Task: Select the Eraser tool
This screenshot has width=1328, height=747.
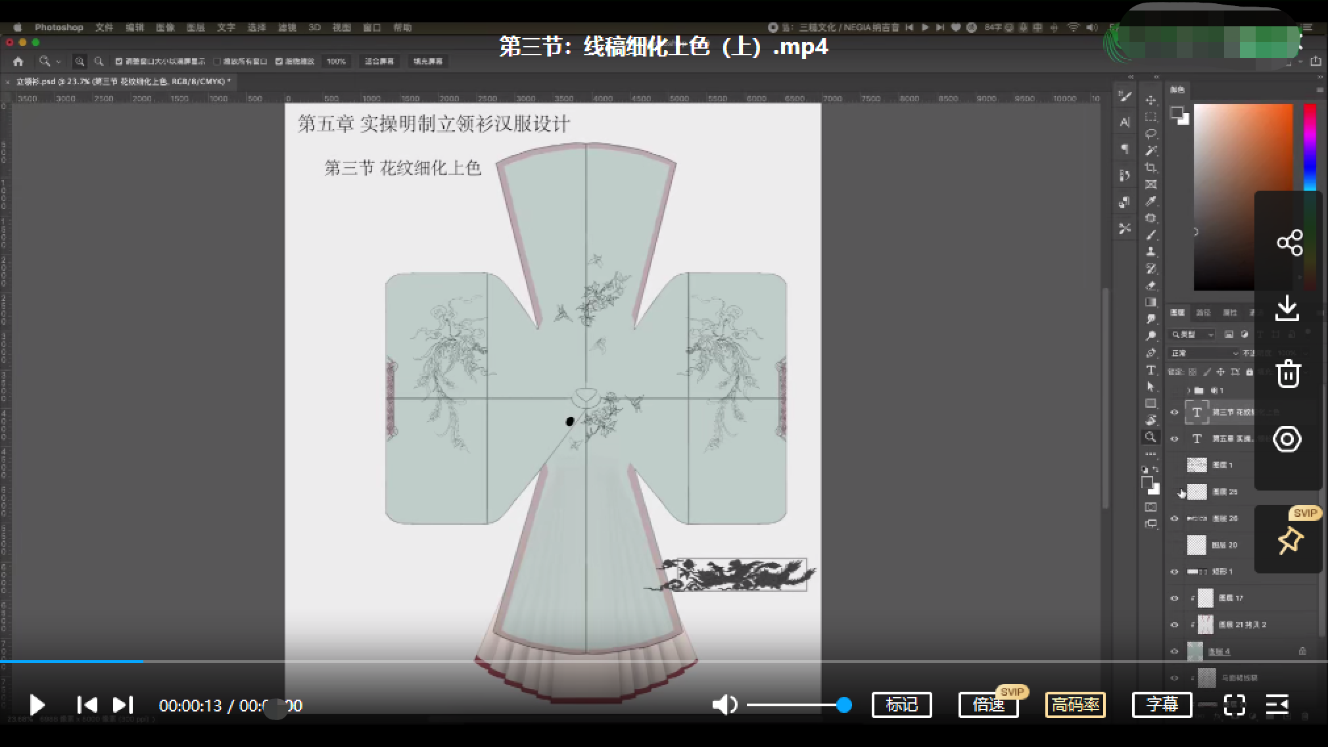Action: tap(1150, 286)
